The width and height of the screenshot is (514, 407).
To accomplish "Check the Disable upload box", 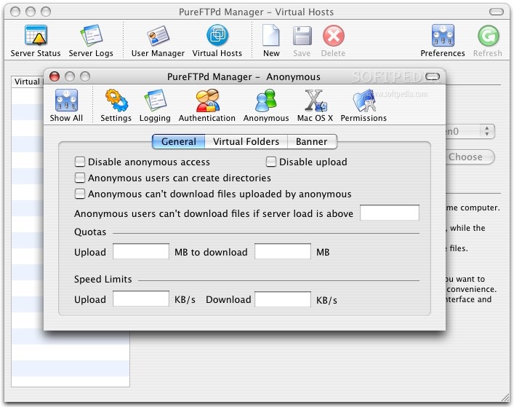I will point(270,162).
